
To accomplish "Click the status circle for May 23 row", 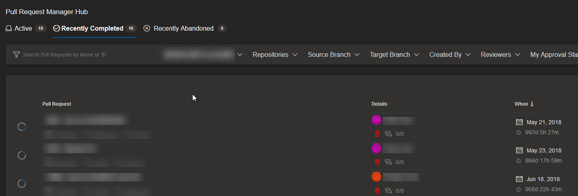I will tap(22, 155).
